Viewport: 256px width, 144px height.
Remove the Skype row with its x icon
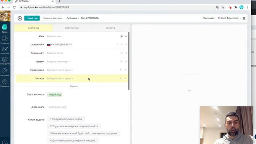pos(126,62)
